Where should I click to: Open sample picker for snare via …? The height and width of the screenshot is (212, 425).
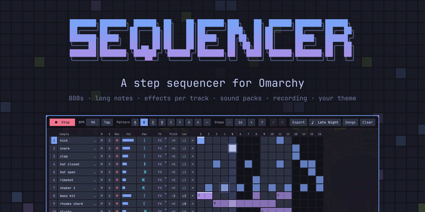pyautogui.click(x=95, y=149)
